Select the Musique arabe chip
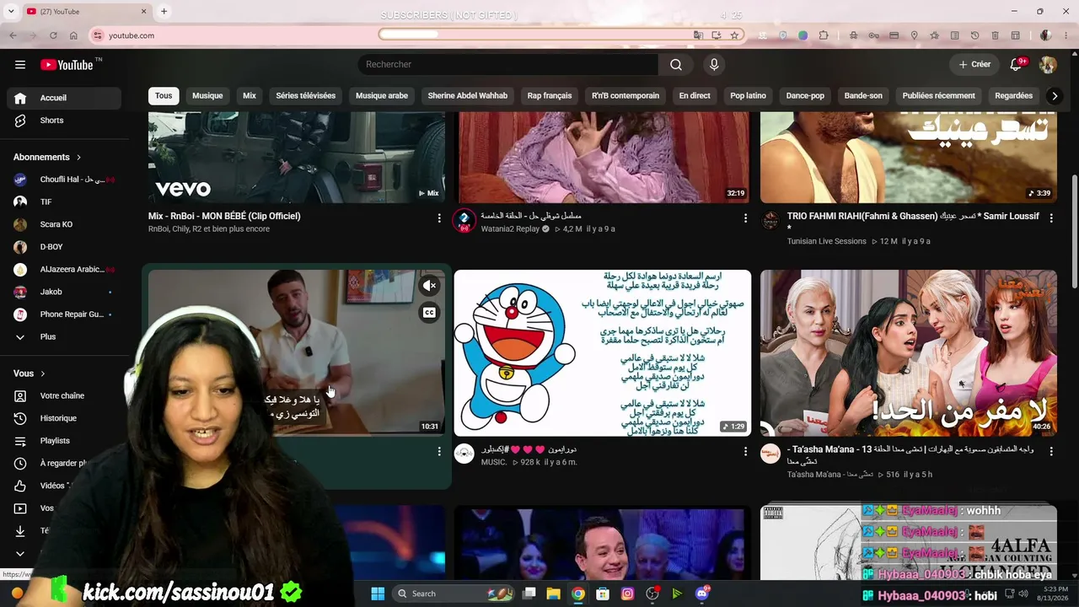Viewport: 1079px width, 607px height. (382, 96)
